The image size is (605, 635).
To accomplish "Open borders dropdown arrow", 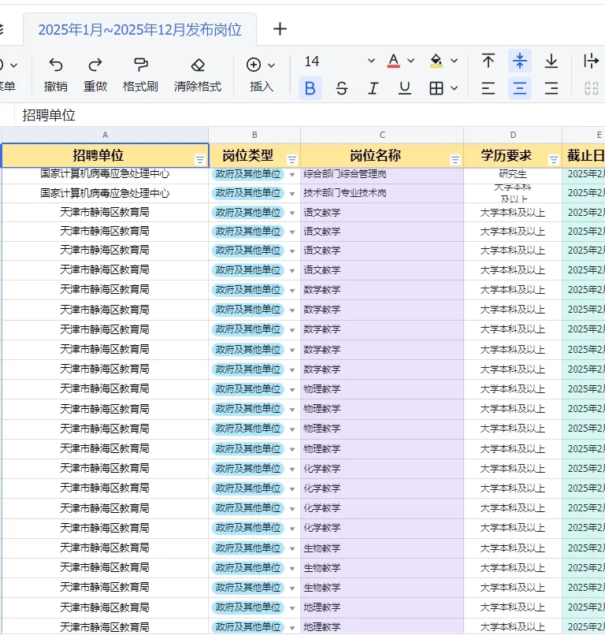I will 454,88.
